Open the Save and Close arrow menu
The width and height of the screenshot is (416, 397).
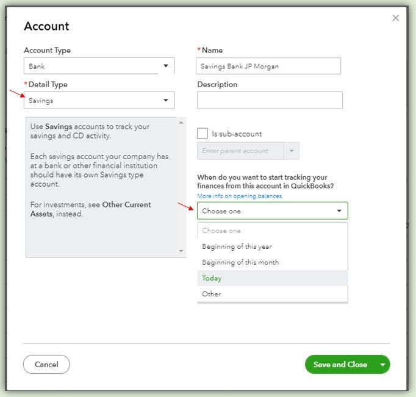(382, 365)
